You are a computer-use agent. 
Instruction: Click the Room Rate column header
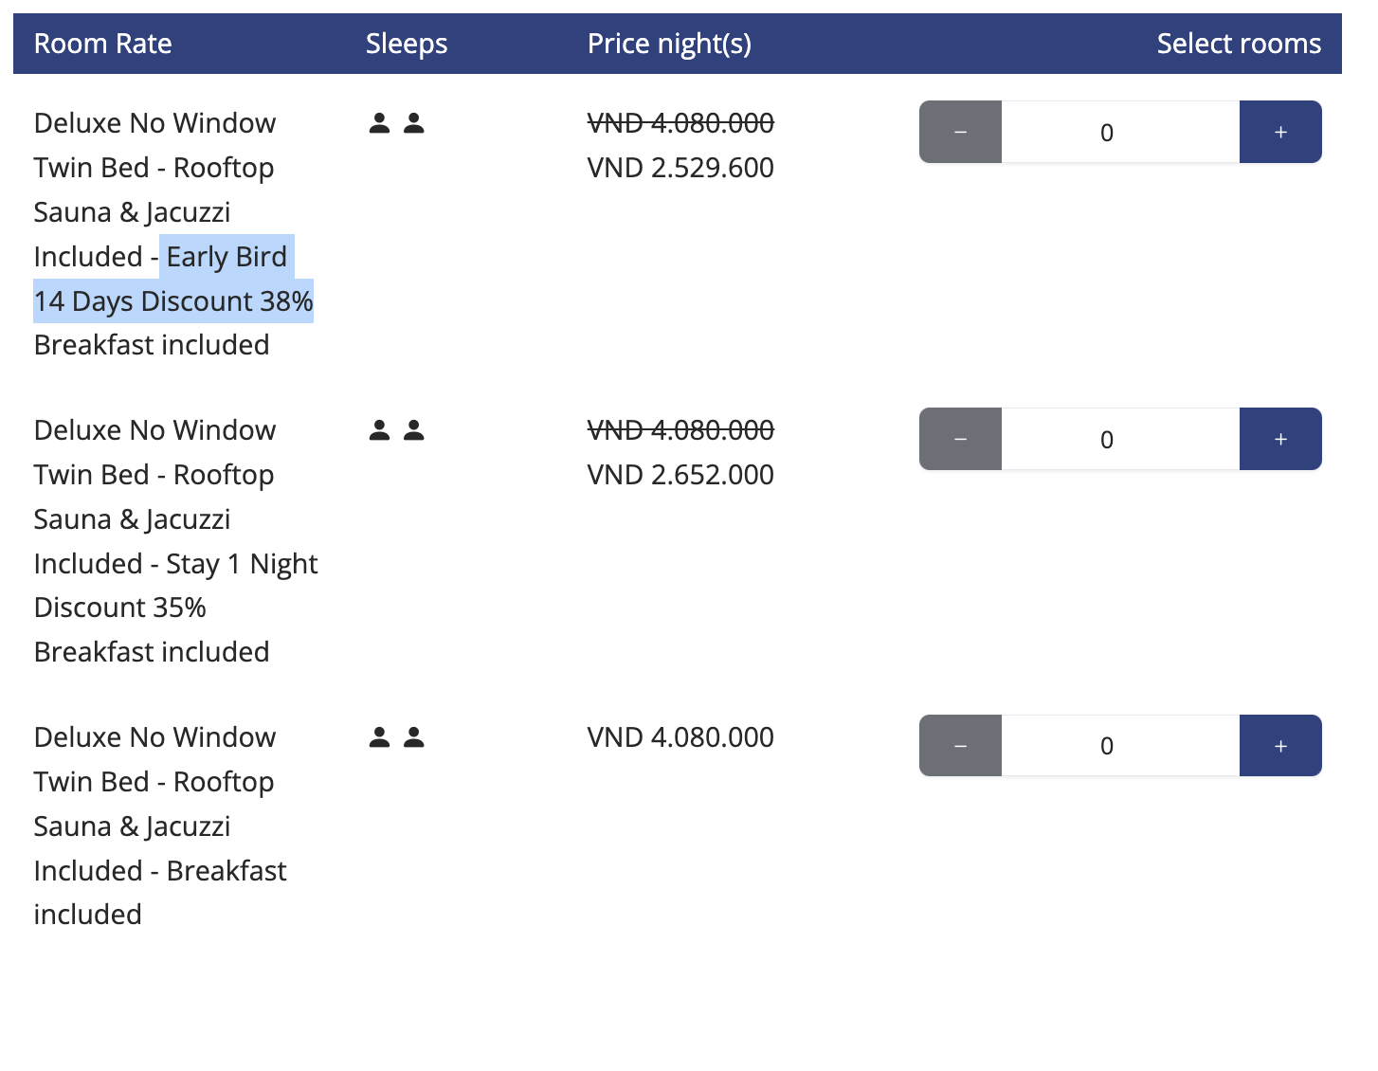pos(102,44)
